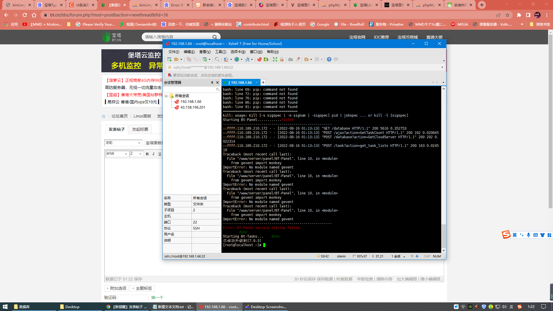Collapse the 所有会话 tree folder

(x=166, y=96)
